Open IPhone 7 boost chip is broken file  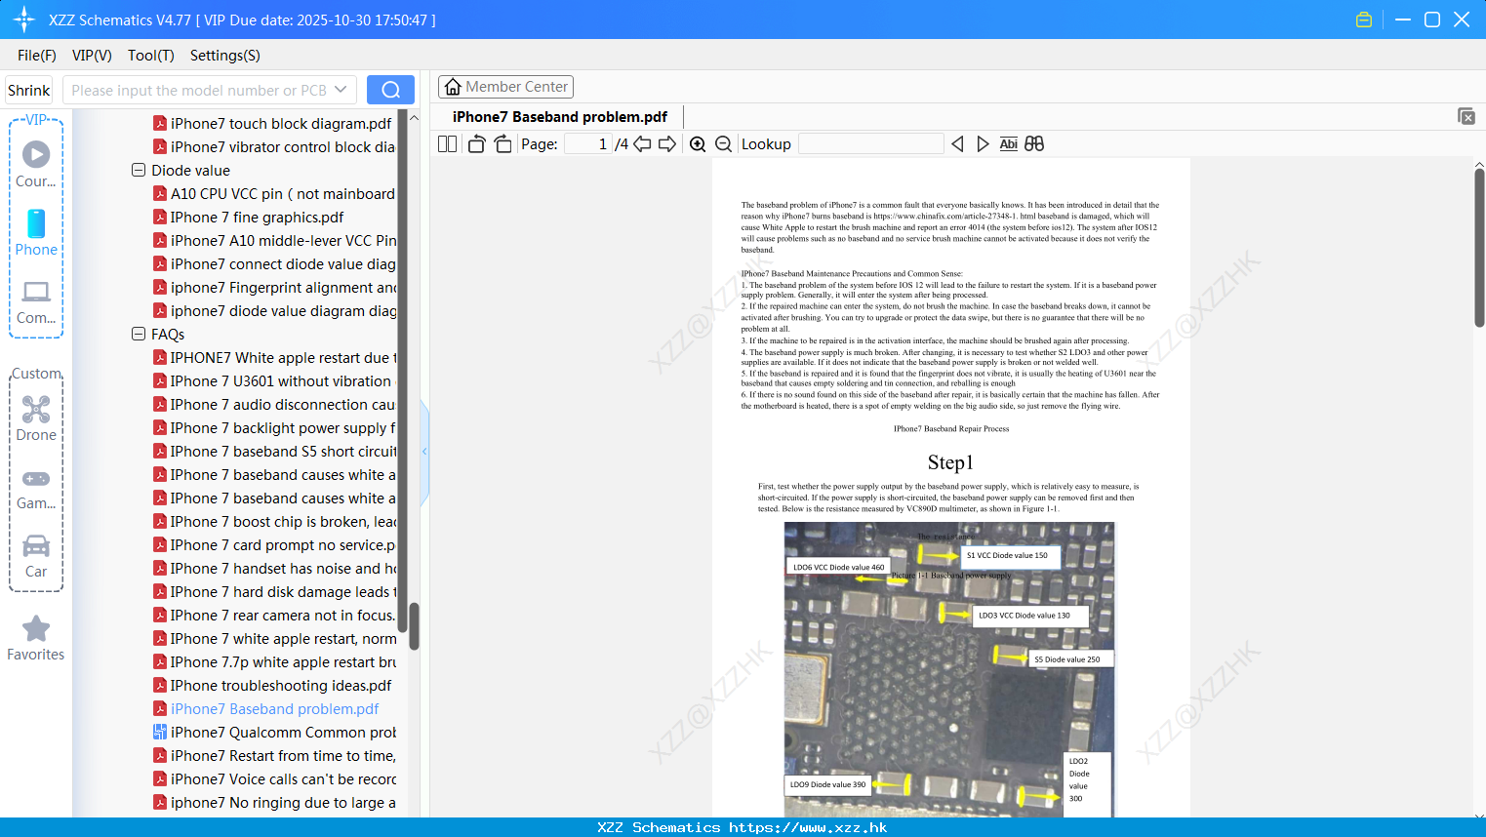(x=274, y=522)
